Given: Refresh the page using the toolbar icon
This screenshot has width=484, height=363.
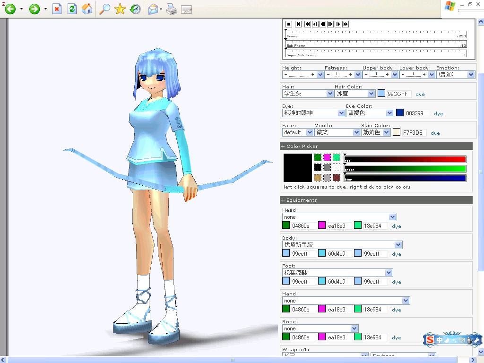Looking at the screenshot, I should [x=72, y=9].
